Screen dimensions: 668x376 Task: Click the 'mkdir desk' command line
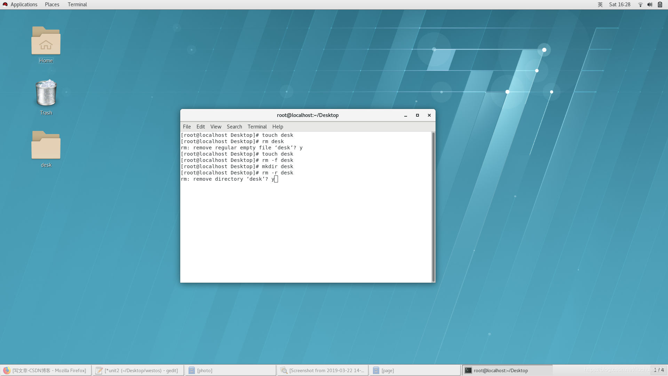point(237,166)
